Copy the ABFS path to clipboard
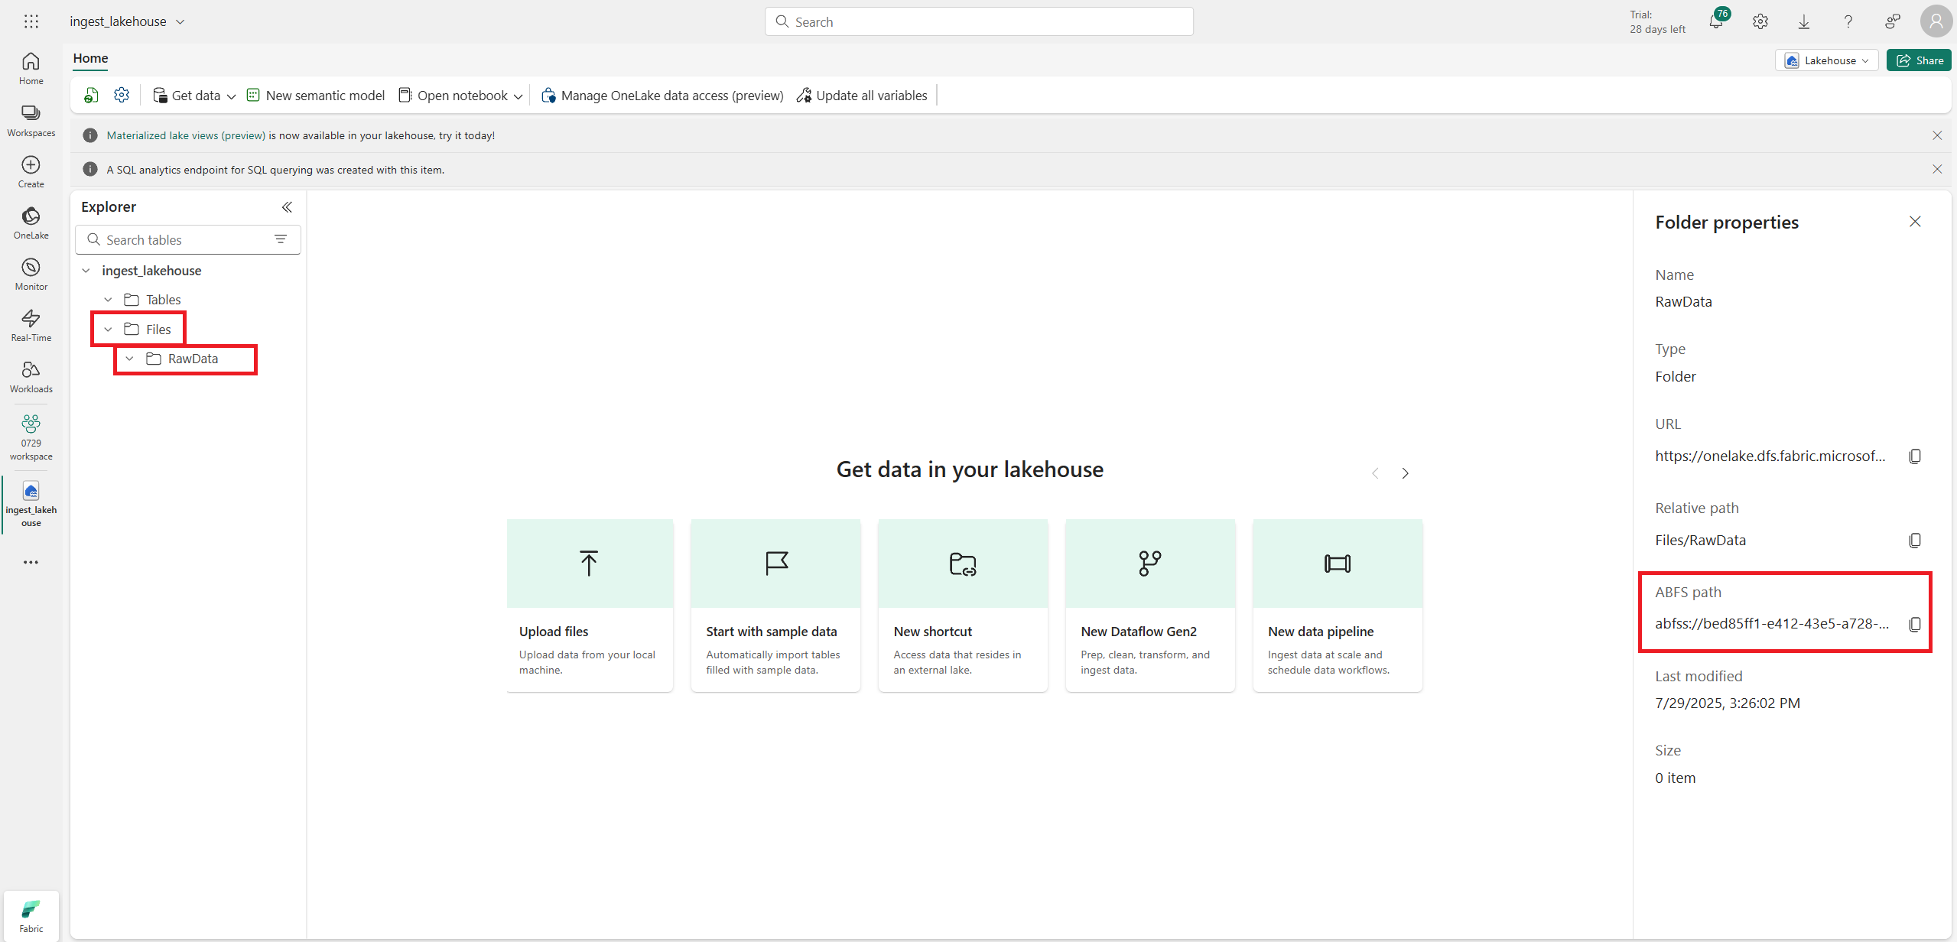Screen dimensions: 1957x942 click(x=1914, y=625)
